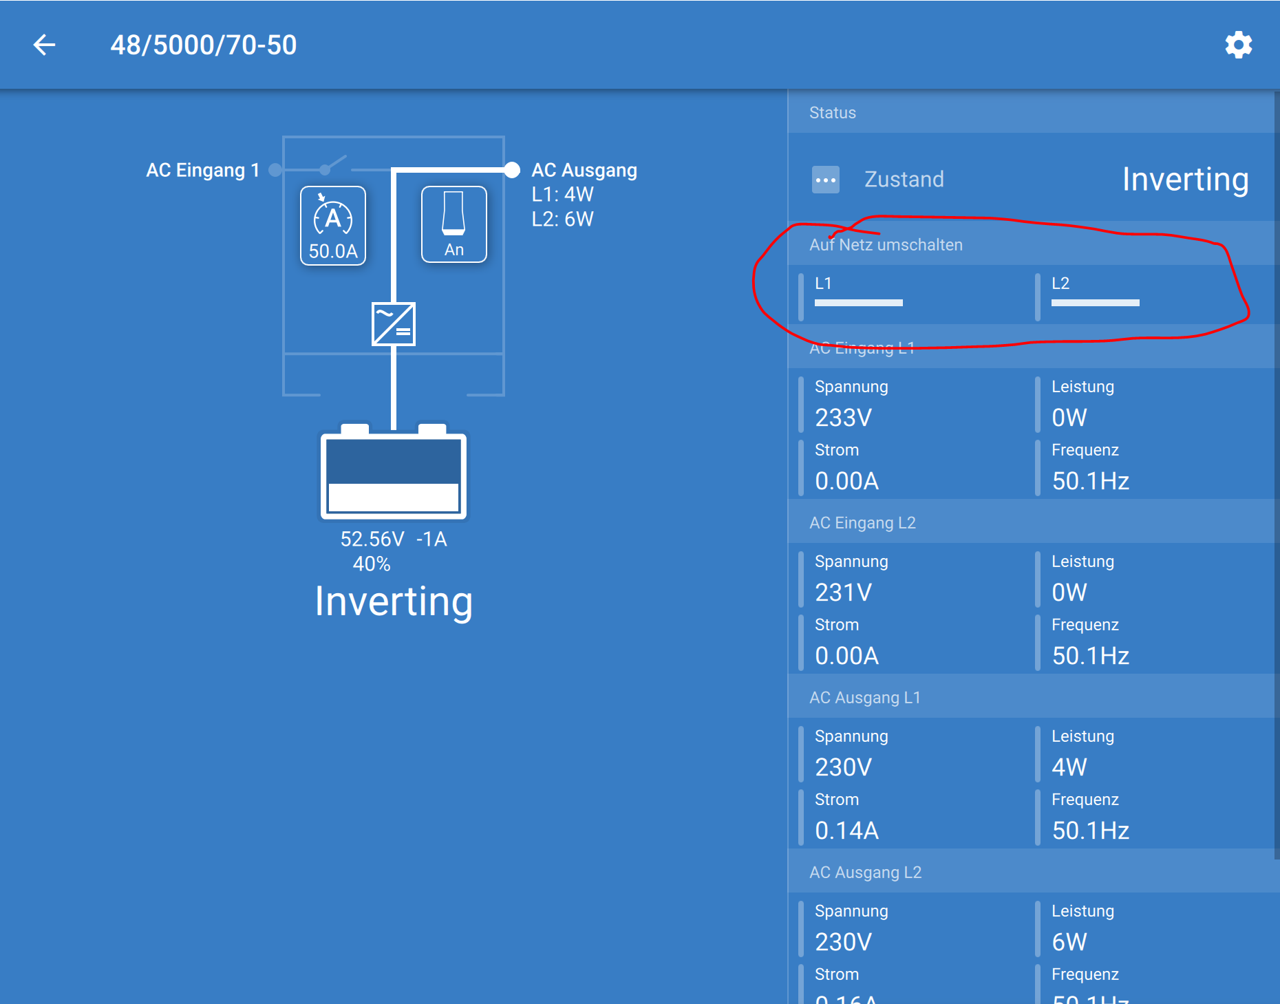Click the 50.1Hz Frequenz under AC Eingang L1
The image size is (1280, 1004).
[x=1091, y=481]
